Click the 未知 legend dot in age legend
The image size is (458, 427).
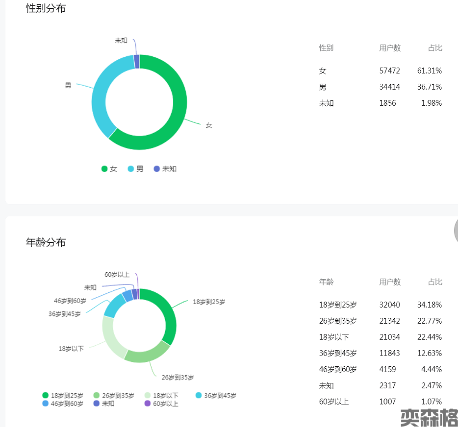pos(97,404)
